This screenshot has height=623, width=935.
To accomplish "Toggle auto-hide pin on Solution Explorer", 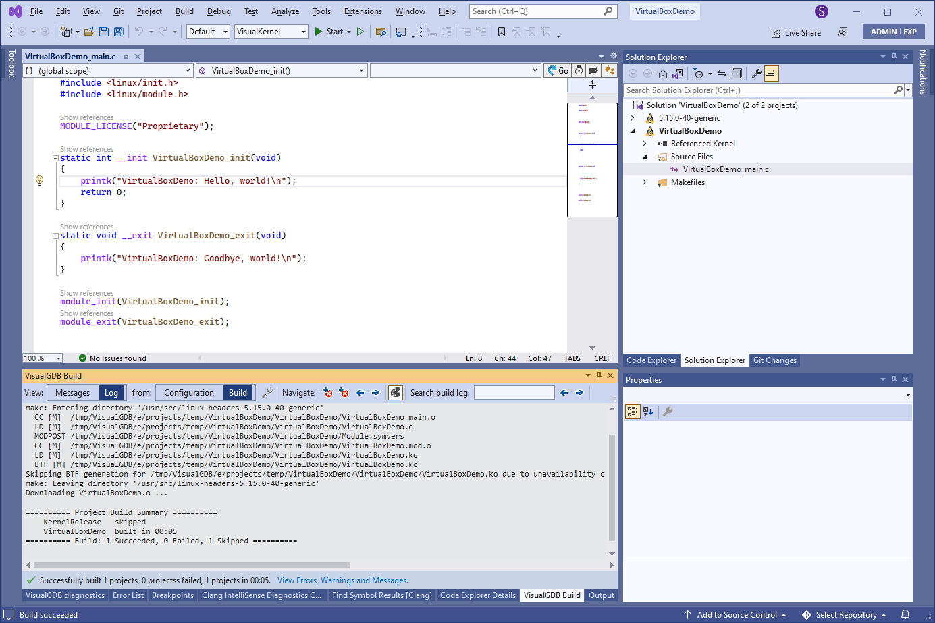I will (894, 57).
